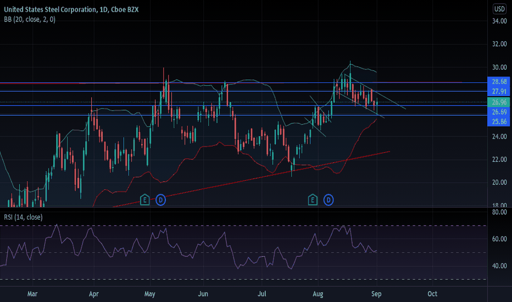
Task: Click the 32.00 price axis label
Action: click(499, 44)
